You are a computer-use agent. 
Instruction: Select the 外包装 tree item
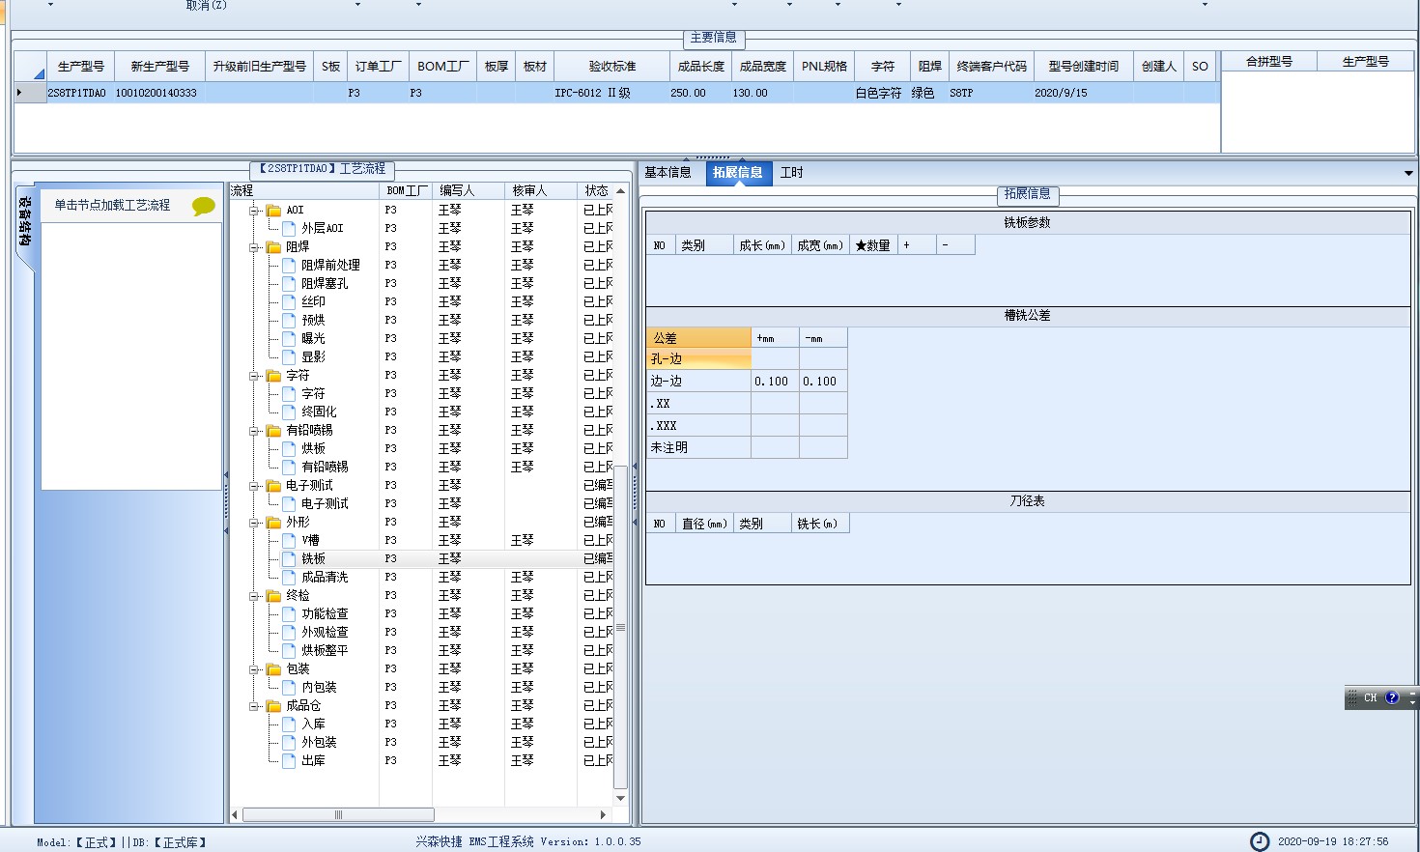pos(319,742)
